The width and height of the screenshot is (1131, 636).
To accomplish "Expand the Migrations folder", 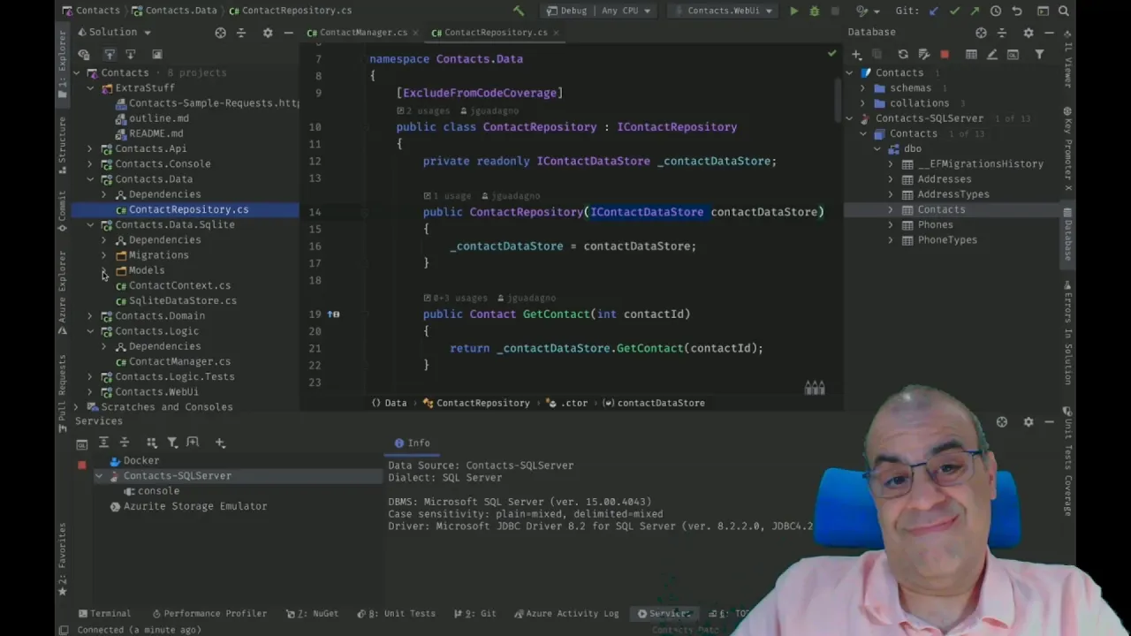I will click(103, 254).
